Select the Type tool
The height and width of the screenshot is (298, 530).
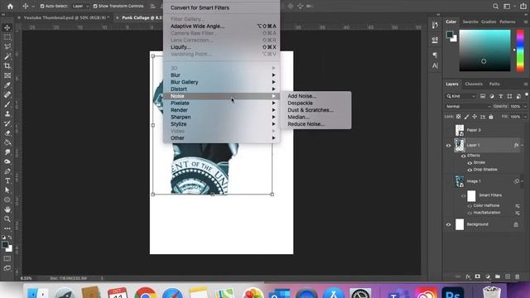pyautogui.click(x=7, y=180)
